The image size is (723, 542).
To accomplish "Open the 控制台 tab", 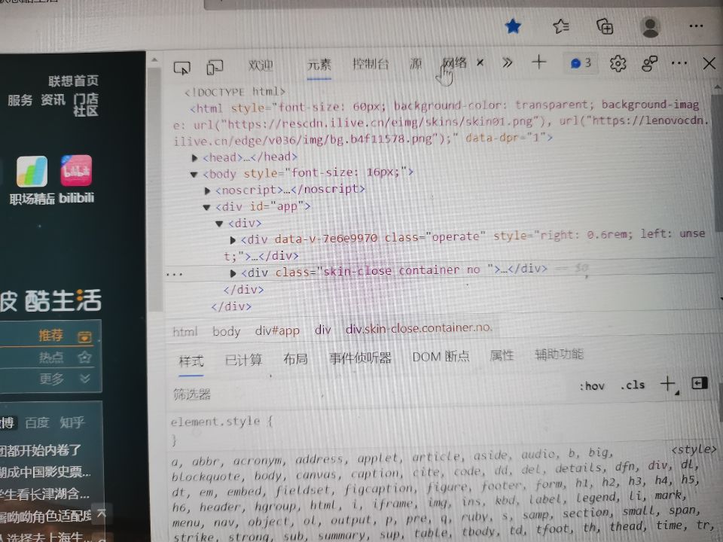I will coord(371,63).
